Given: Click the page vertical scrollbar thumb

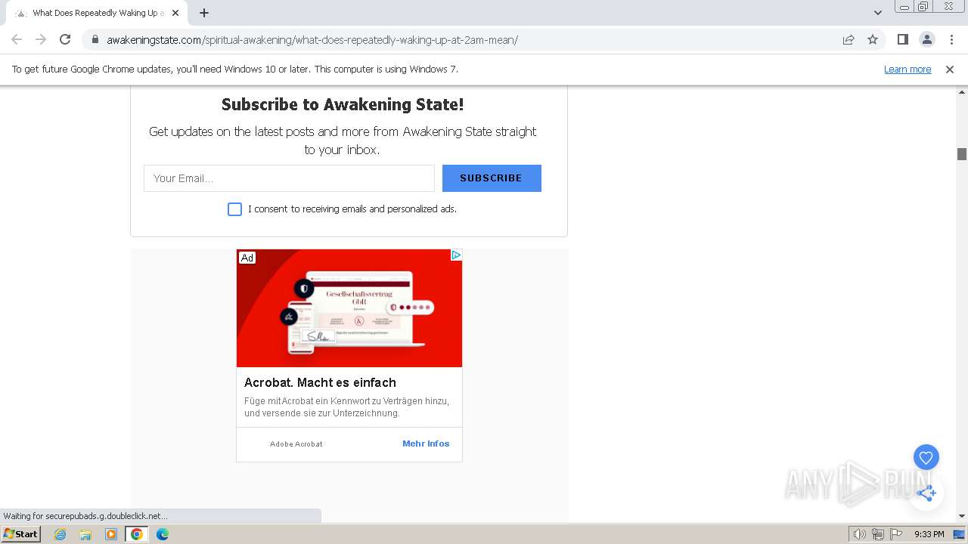Looking at the screenshot, I should (x=962, y=154).
